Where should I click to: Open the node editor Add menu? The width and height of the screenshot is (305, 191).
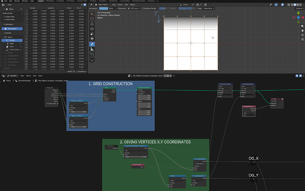pos(34,76)
